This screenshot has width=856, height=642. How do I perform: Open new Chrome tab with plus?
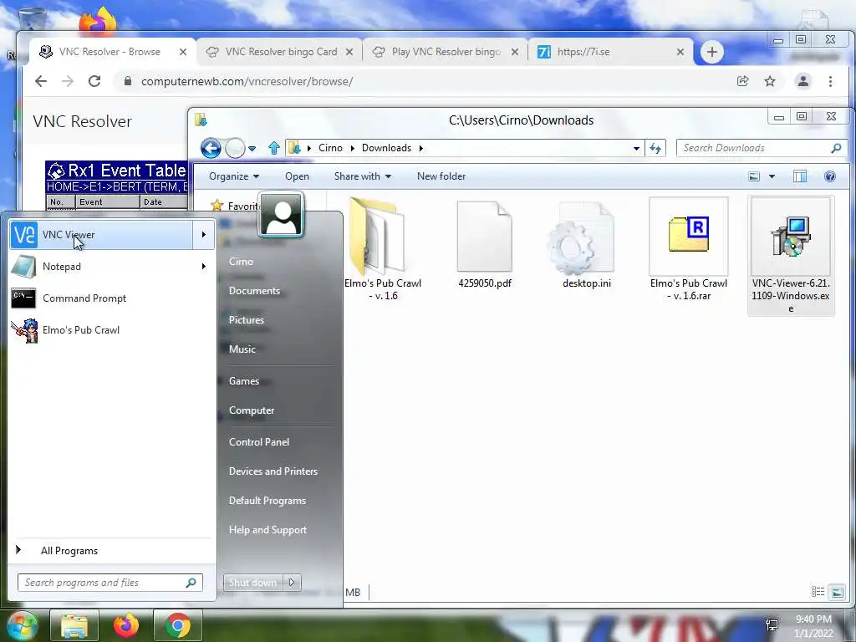point(711,52)
